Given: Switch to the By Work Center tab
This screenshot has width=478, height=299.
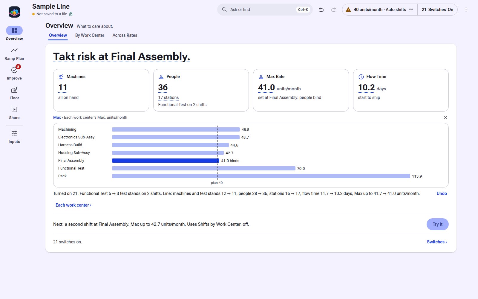Looking at the screenshot, I should pyautogui.click(x=90, y=35).
